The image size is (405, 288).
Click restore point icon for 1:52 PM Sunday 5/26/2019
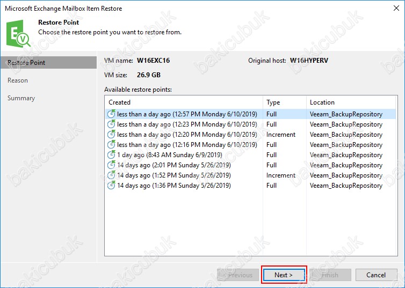tap(111, 175)
